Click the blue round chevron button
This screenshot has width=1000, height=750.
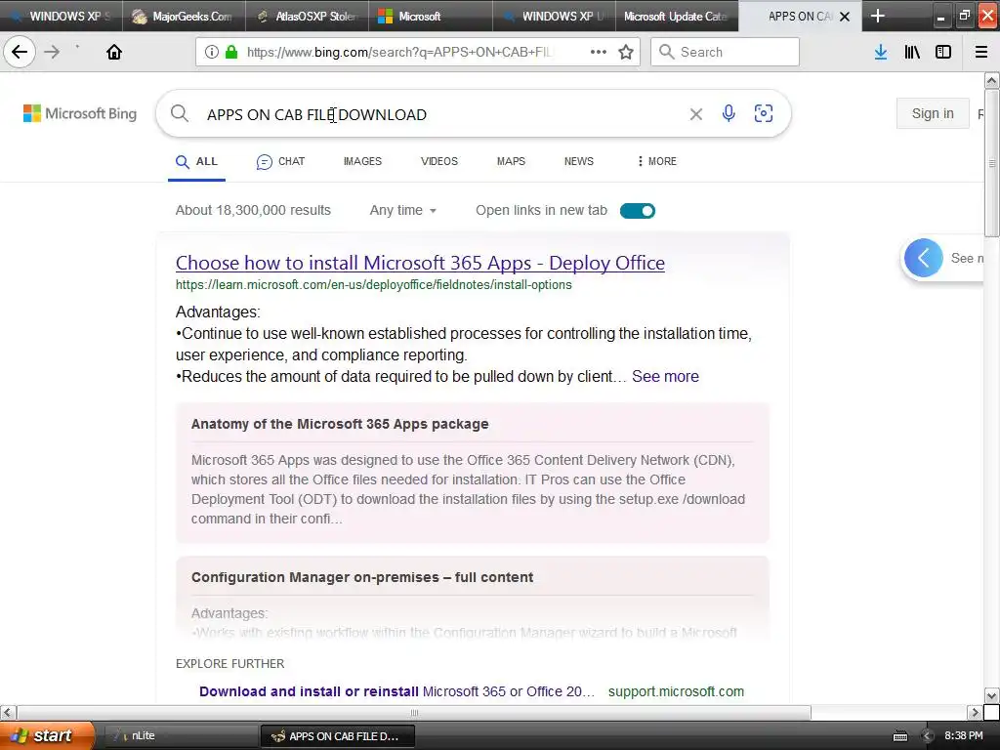[x=923, y=258]
